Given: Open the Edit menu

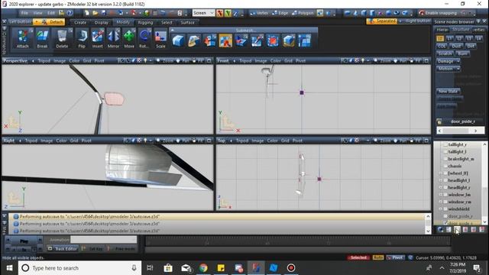Looking at the screenshot, I should pos(51,13).
